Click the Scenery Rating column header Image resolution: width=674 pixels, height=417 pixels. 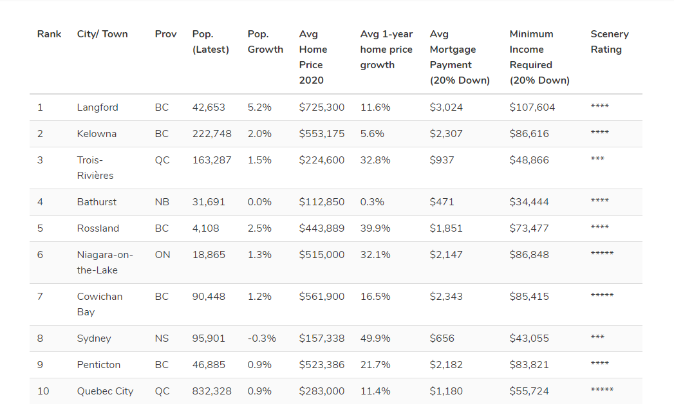(x=609, y=42)
